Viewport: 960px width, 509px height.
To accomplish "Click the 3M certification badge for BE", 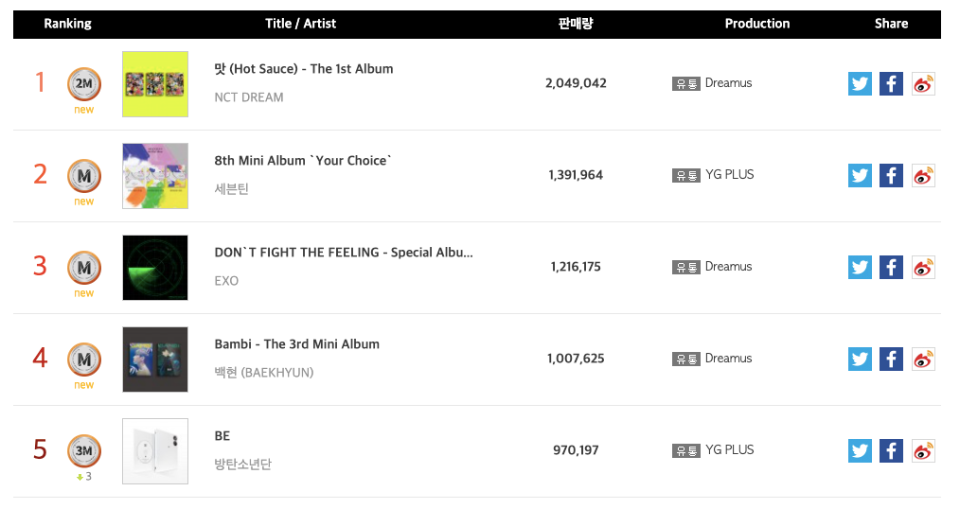I will coord(84,451).
